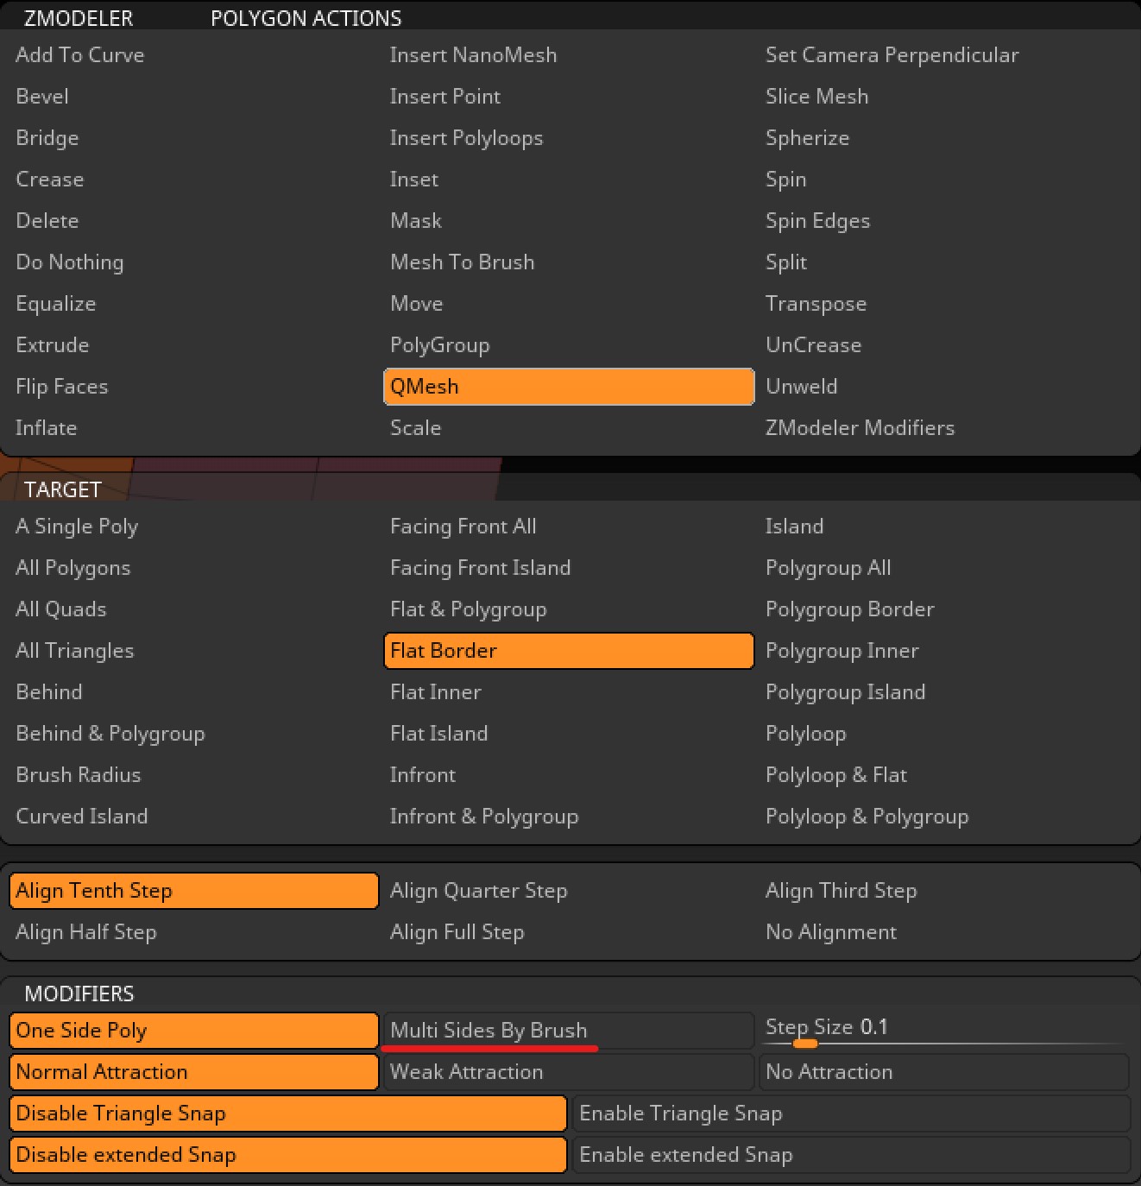This screenshot has height=1186, width=1141.
Task: Choose the Bevel polygon action
Action: click(42, 96)
